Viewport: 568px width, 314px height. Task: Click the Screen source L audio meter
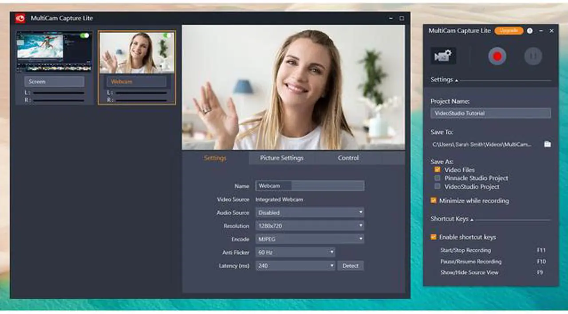pos(58,93)
